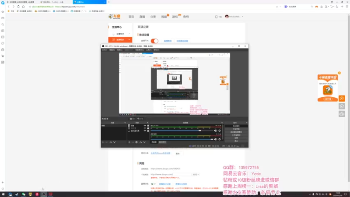Toggle lock on first OBS source
Viewport: 350px width, 197px height.
(148, 126)
